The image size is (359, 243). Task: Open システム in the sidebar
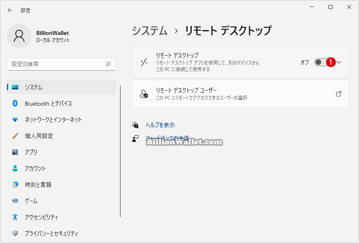coord(61,87)
